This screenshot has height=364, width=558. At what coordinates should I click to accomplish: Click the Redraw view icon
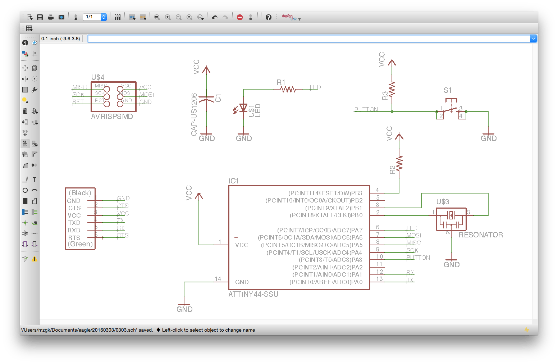[189, 17]
